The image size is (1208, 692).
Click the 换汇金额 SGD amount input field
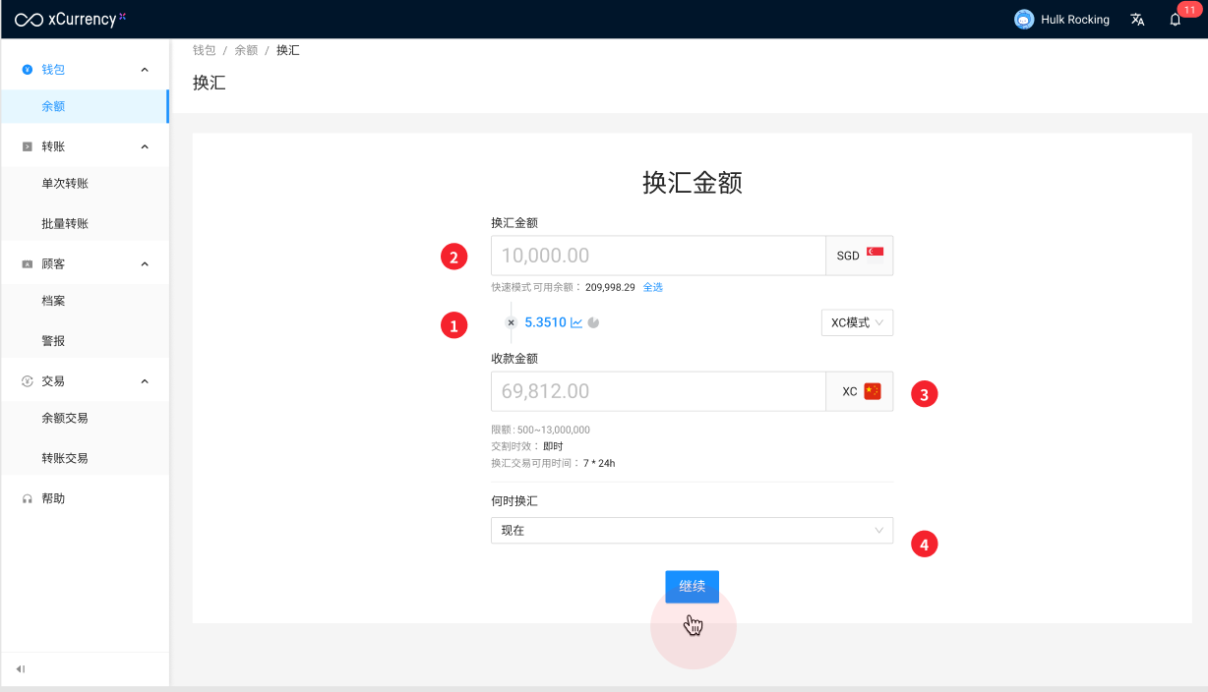coord(658,256)
